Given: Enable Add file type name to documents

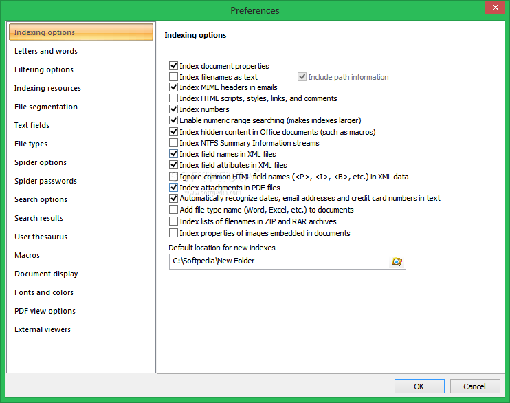Looking at the screenshot, I should click(x=174, y=210).
